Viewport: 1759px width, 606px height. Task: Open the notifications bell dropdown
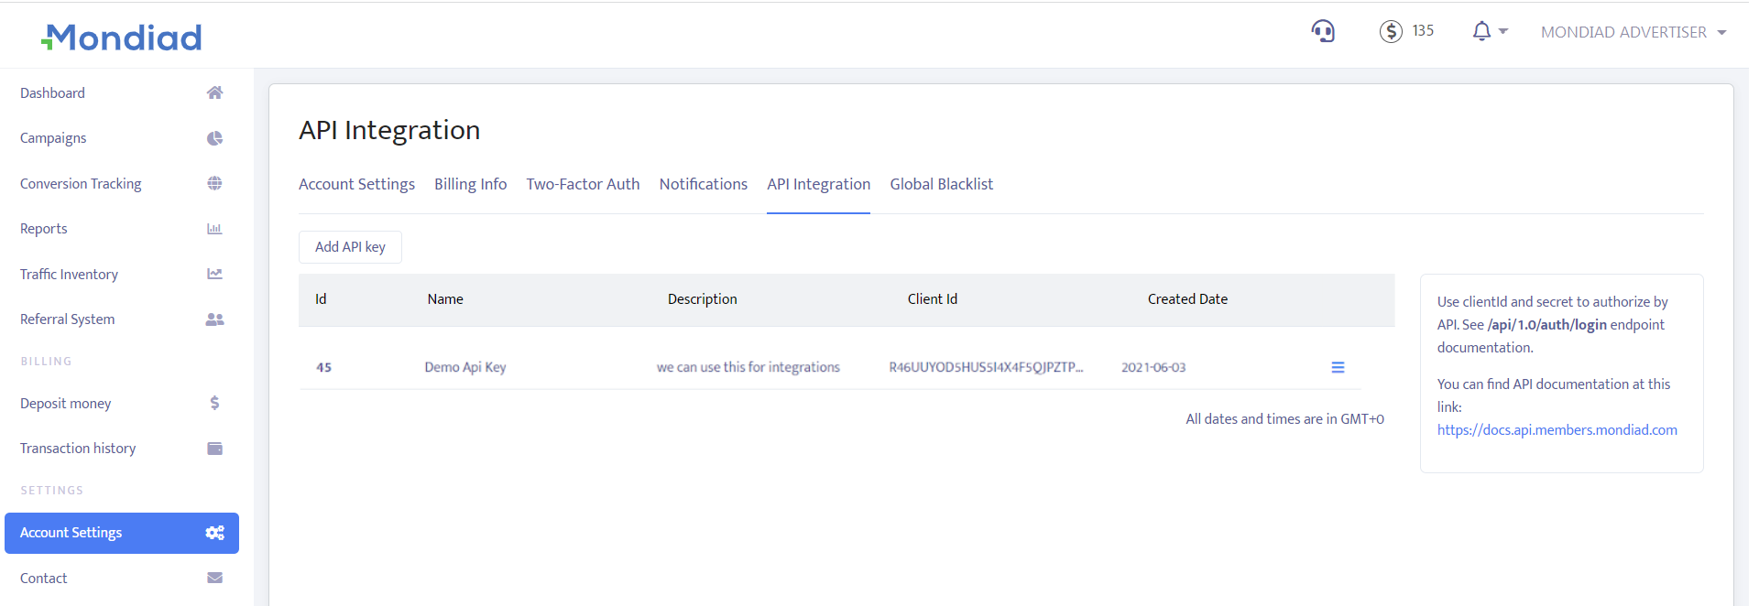1488,32
